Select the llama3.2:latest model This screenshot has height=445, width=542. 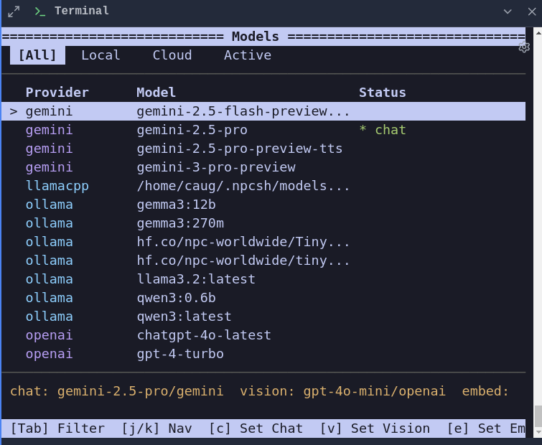click(x=196, y=279)
